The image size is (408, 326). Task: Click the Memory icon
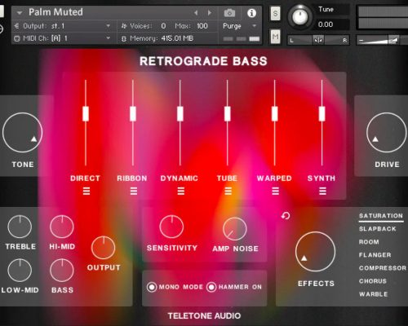tap(124, 38)
